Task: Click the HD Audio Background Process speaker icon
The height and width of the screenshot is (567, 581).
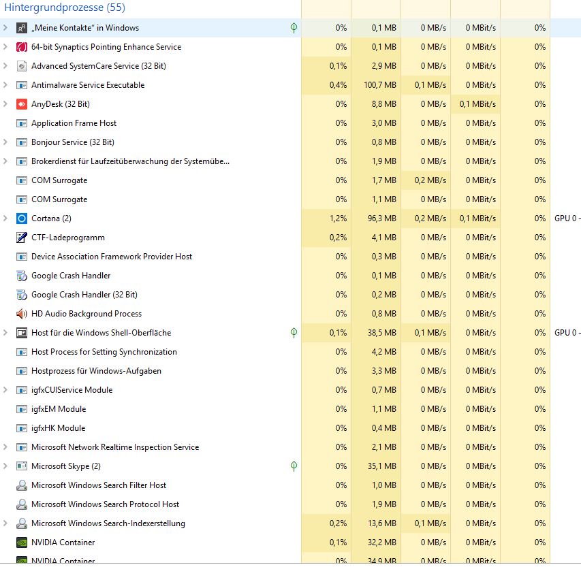Action: [x=22, y=314]
